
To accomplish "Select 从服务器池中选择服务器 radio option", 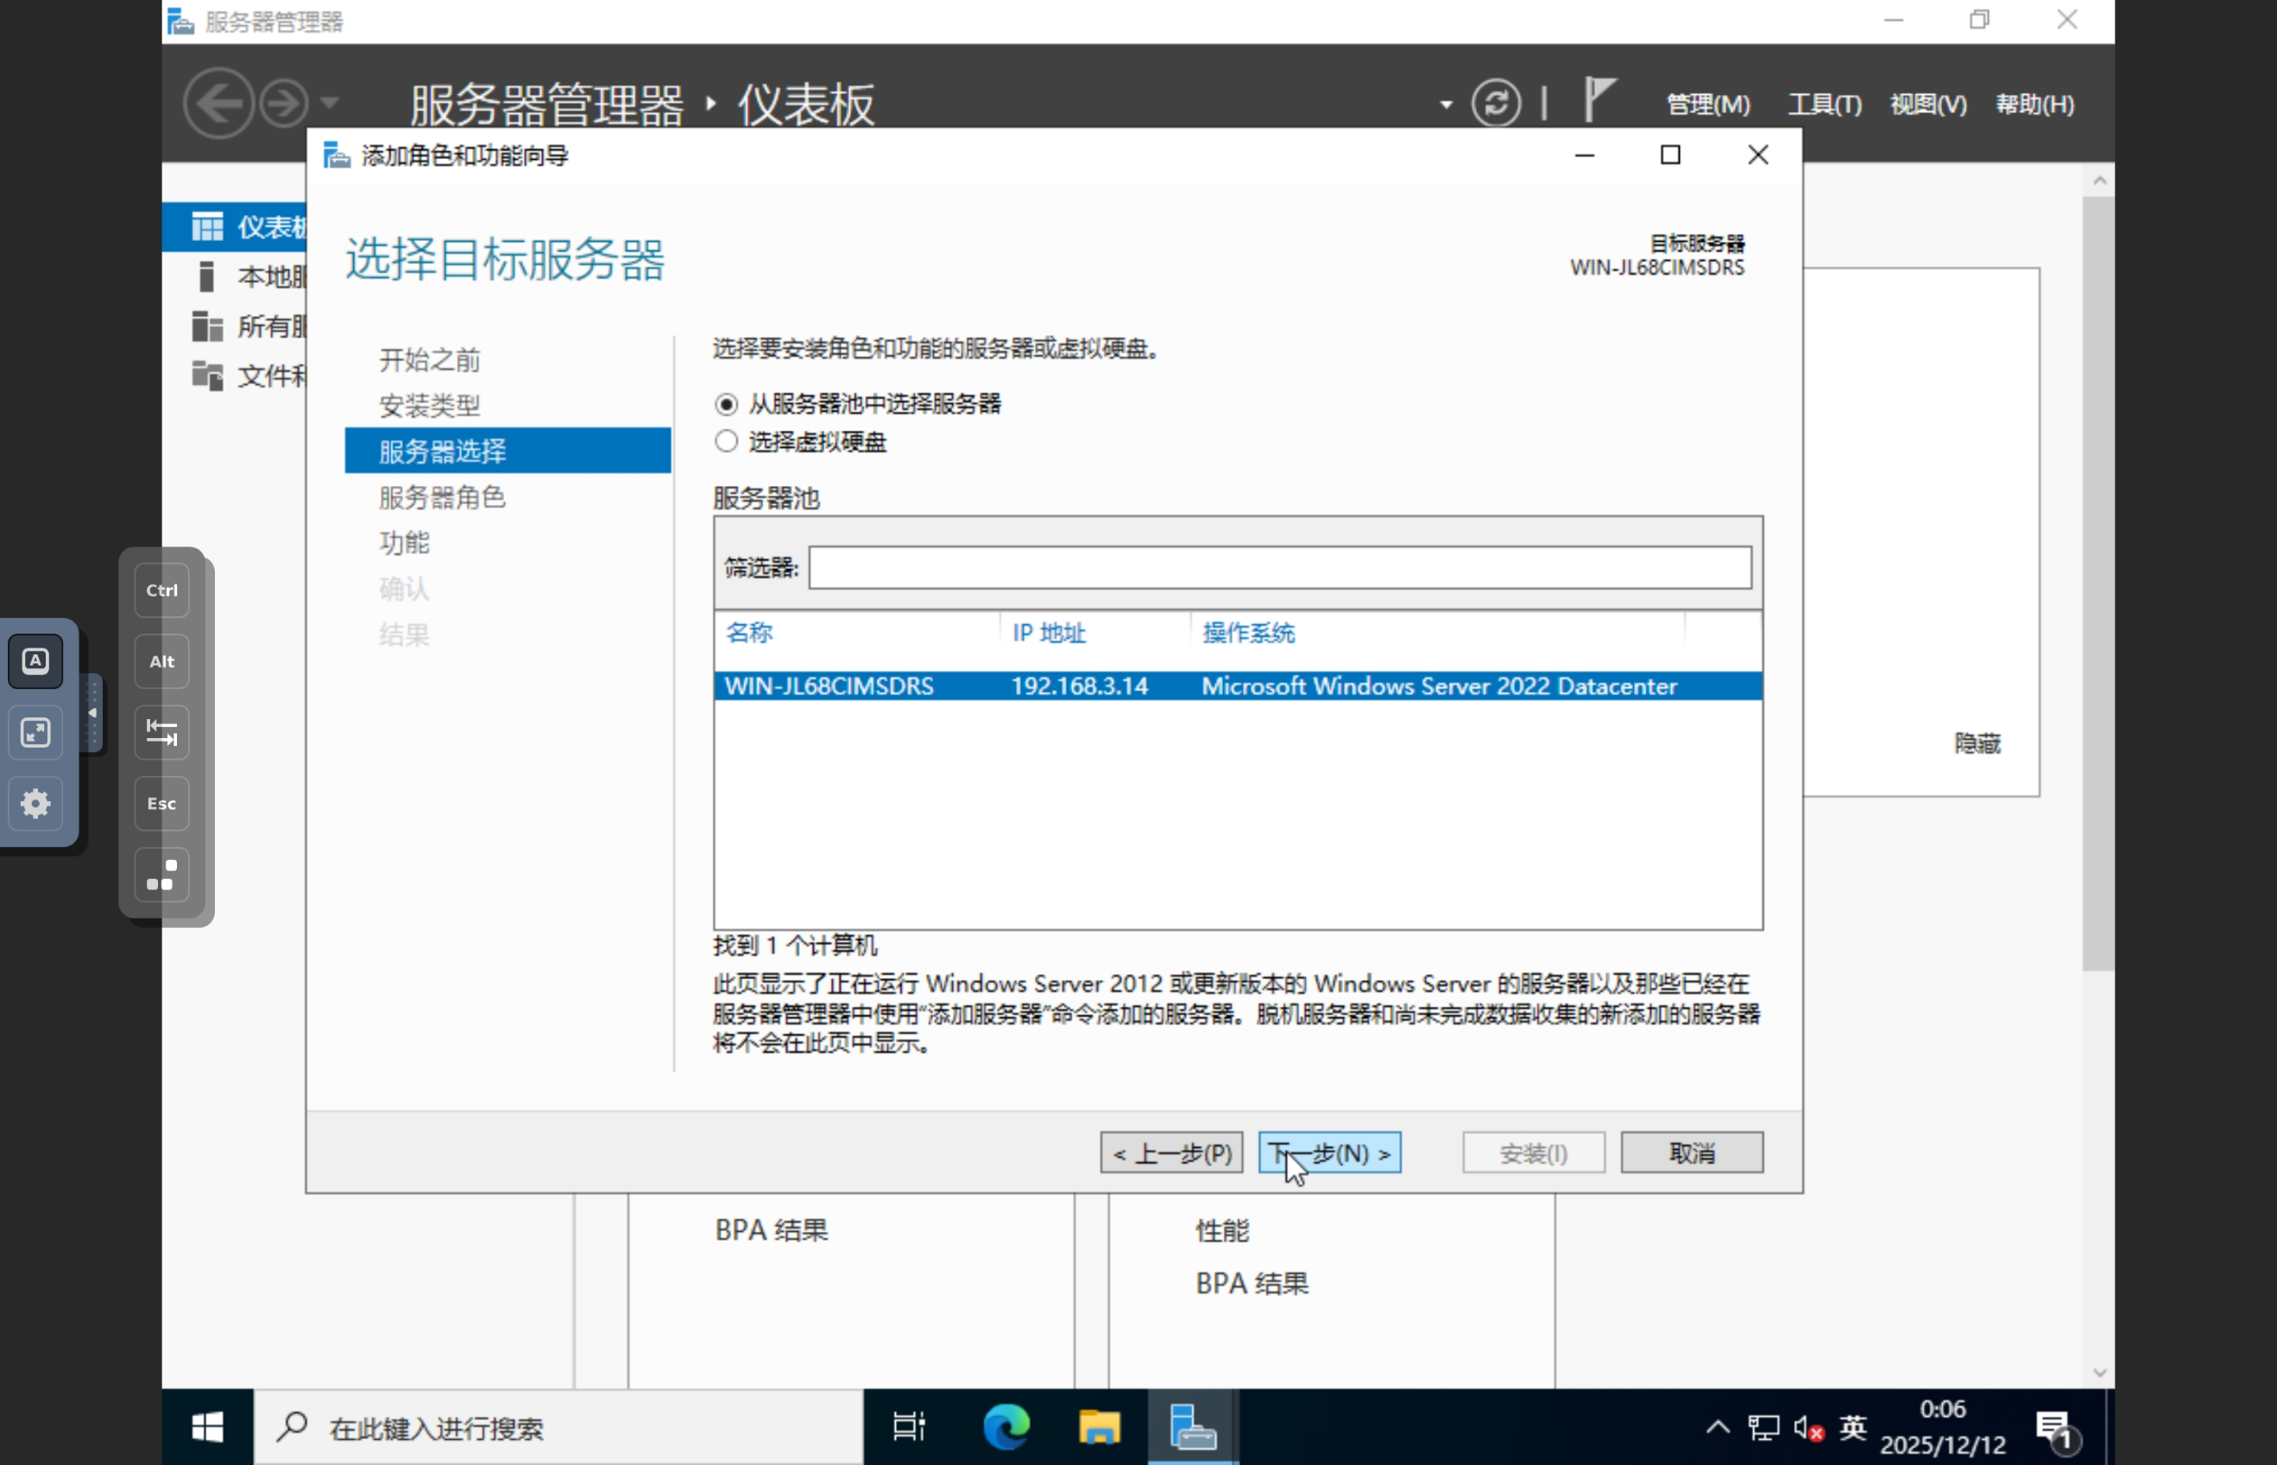I will [x=727, y=404].
